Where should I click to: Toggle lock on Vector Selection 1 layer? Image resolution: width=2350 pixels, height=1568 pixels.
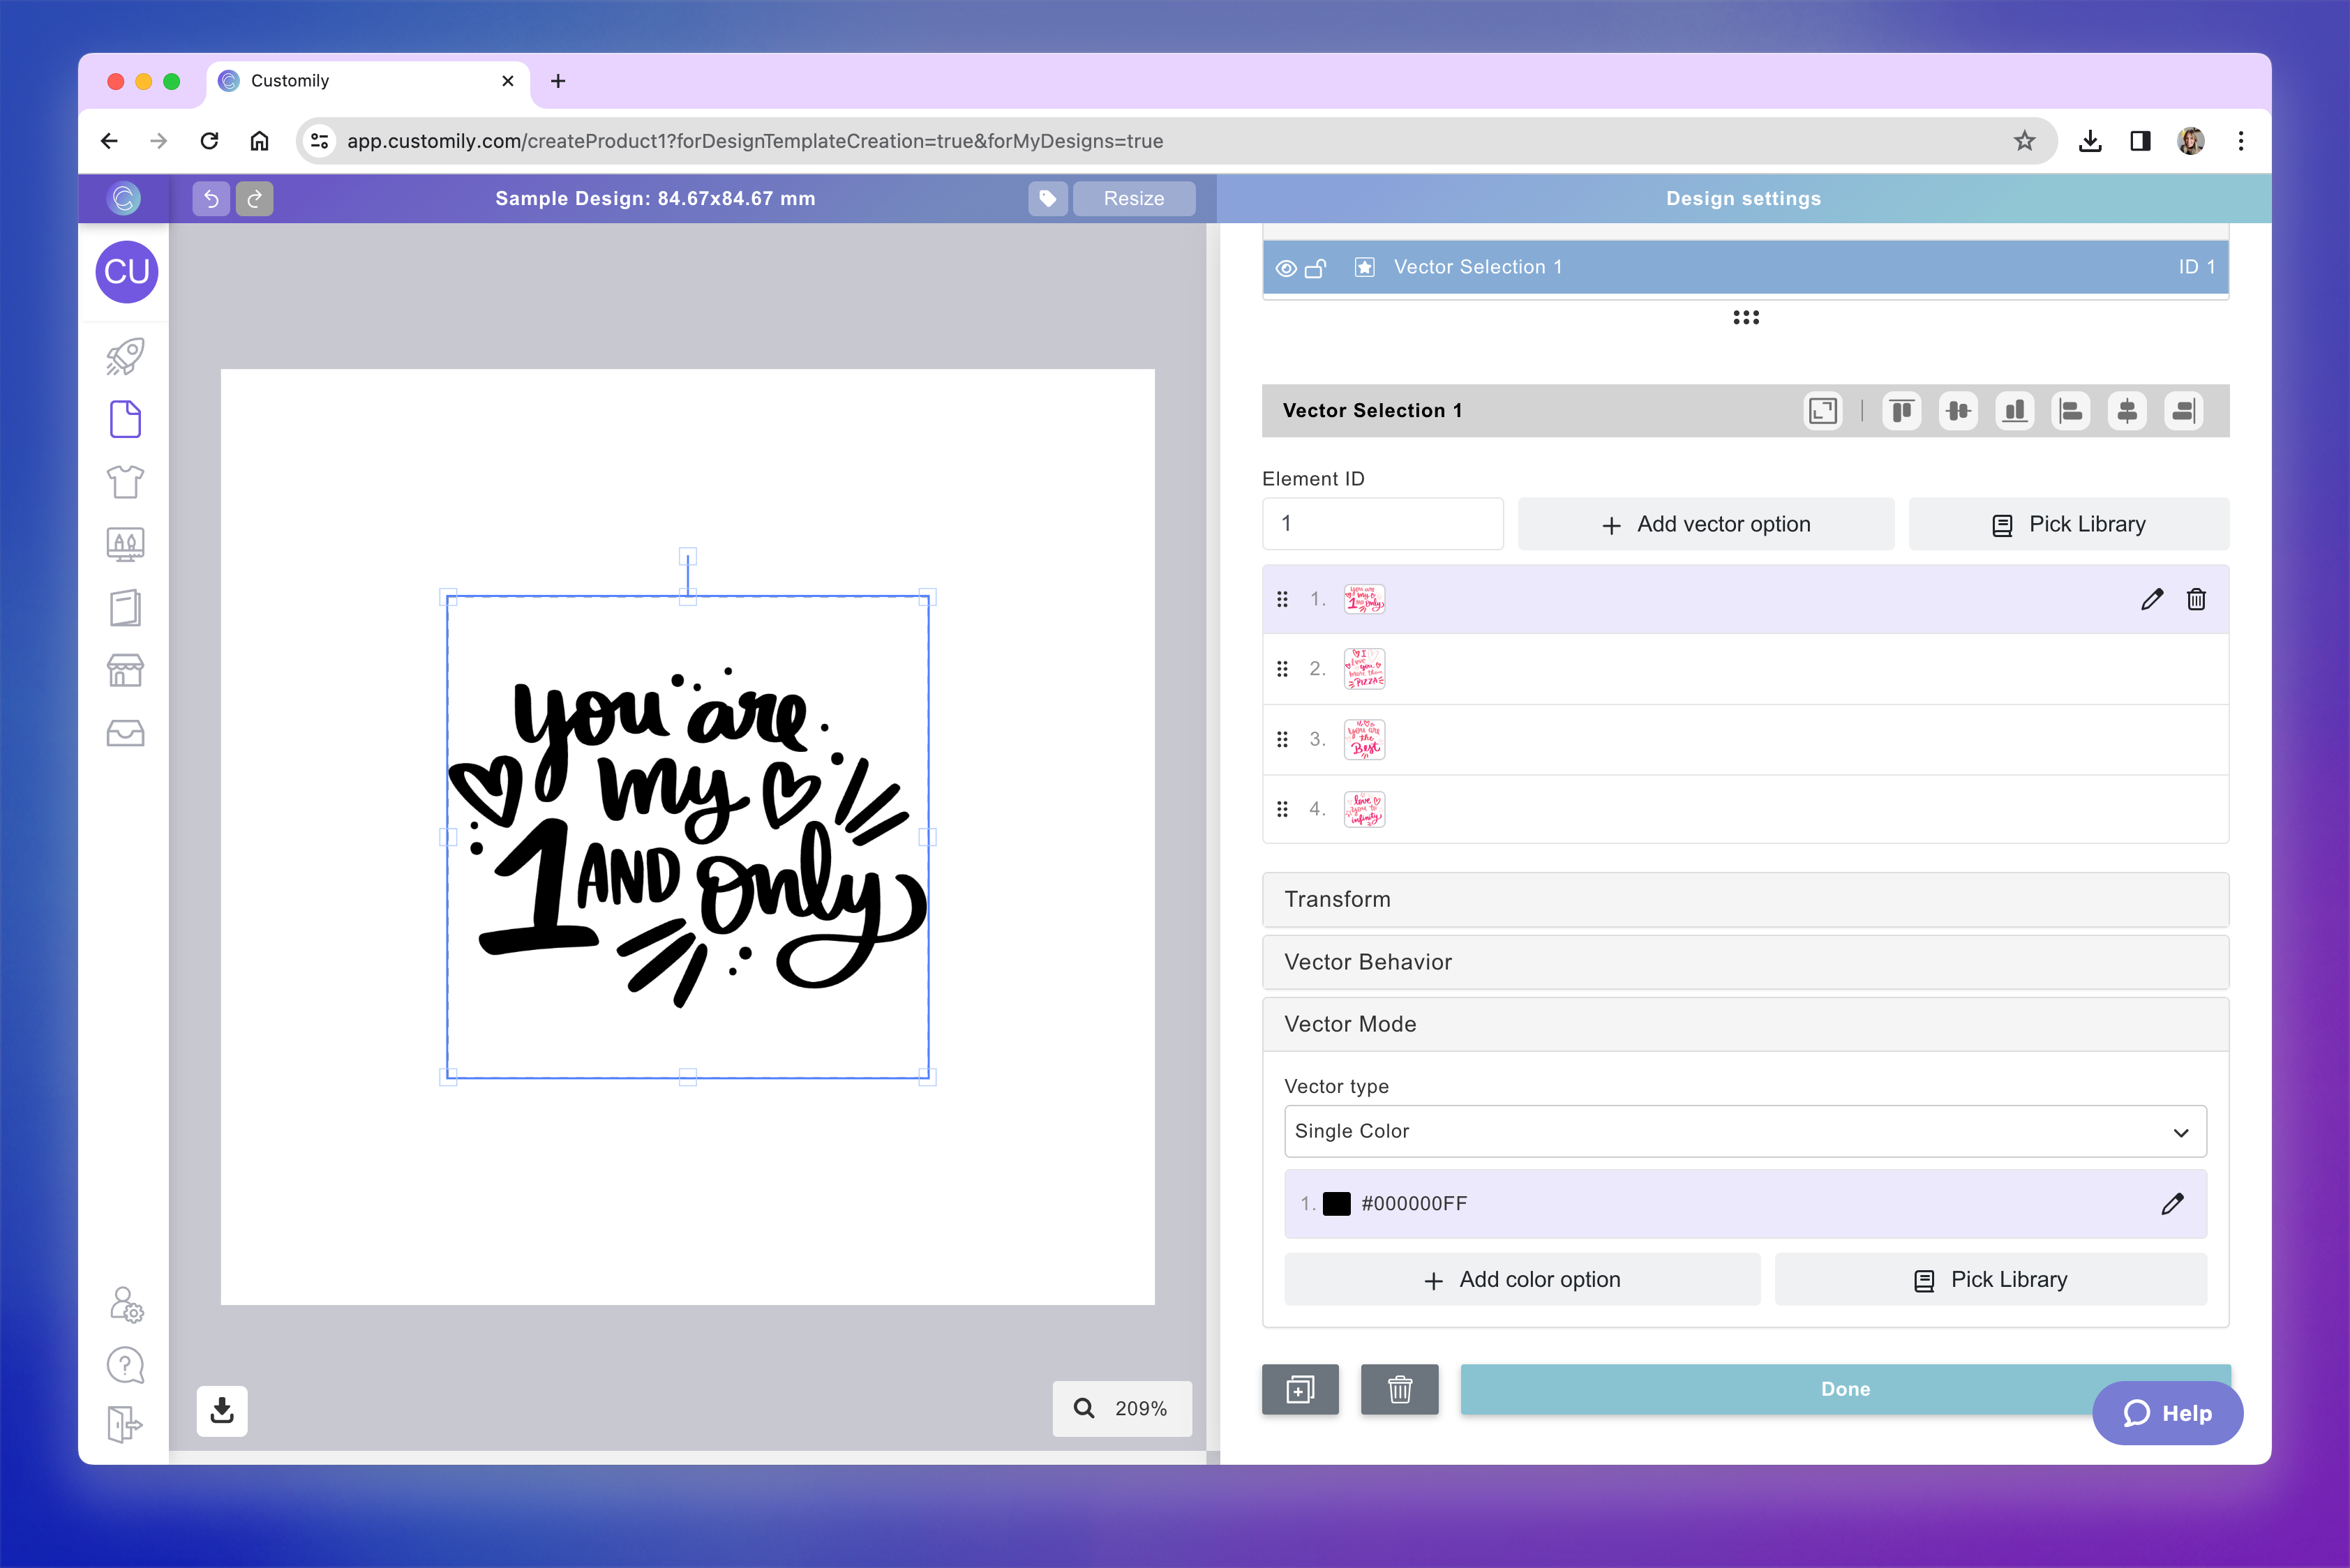(1315, 268)
